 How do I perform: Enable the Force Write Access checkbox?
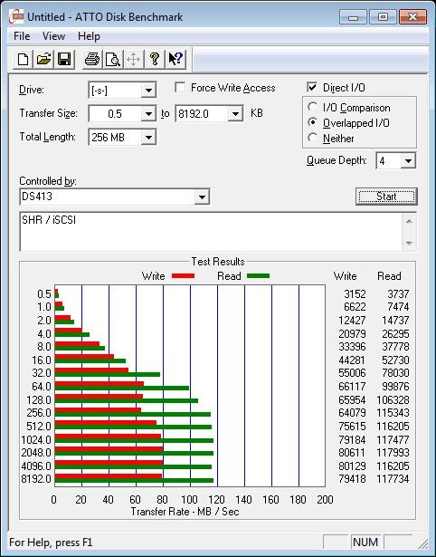pos(180,87)
